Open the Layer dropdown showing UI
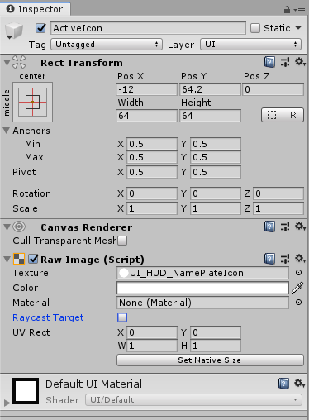The height and width of the screenshot is (420, 309). [250, 45]
